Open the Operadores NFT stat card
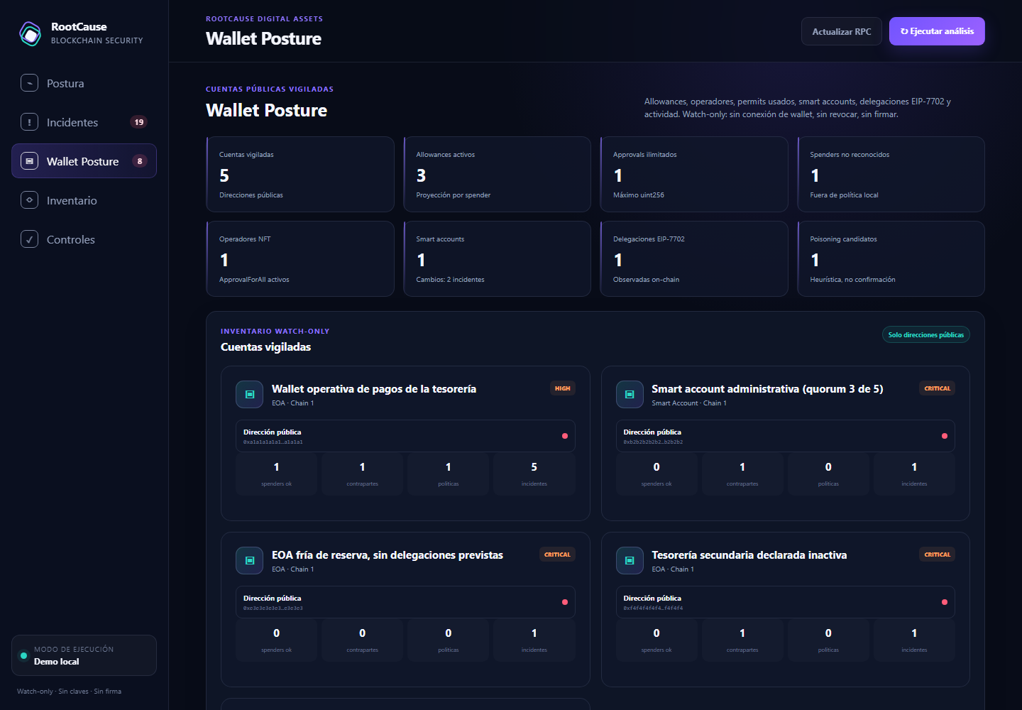This screenshot has width=1022, height=710. point(300,259)
